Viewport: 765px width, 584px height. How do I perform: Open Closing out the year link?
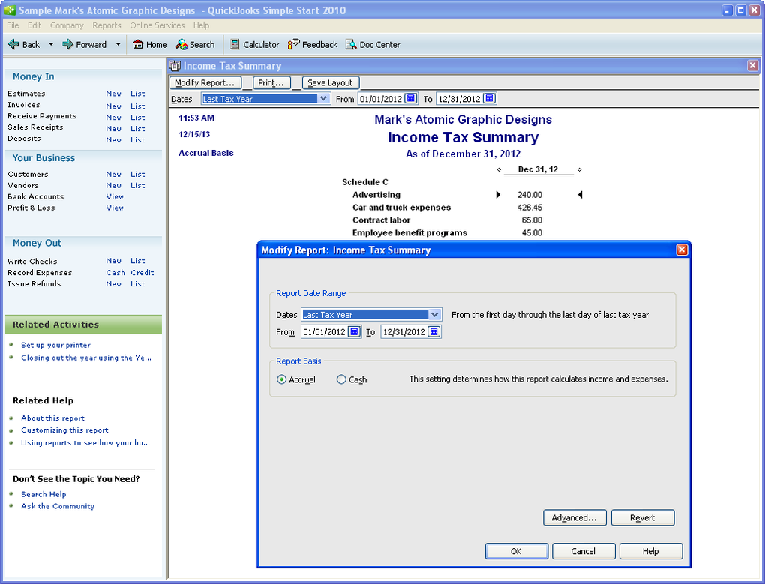tap(85, 358)
